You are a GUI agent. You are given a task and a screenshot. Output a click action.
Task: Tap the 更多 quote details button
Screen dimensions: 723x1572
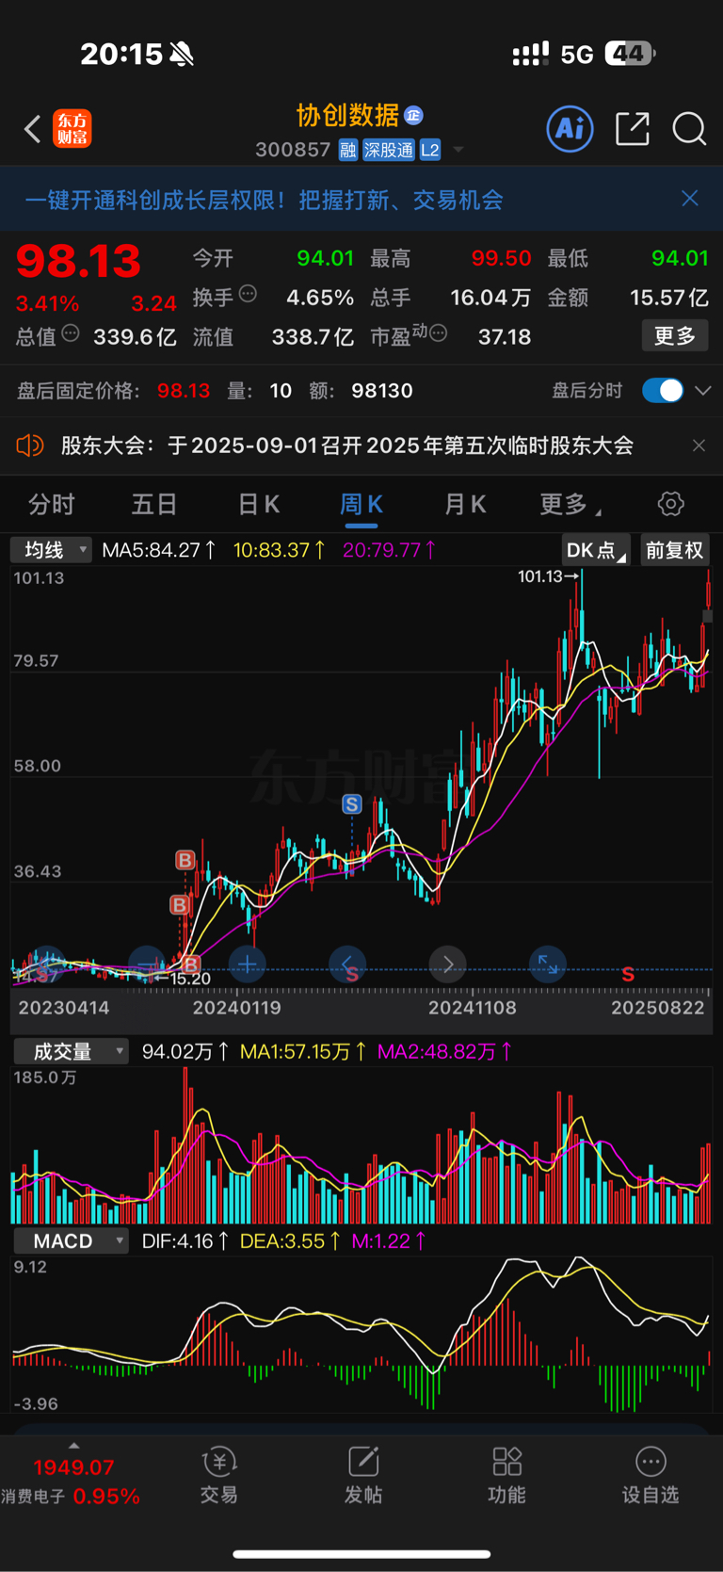tap(675, 336)
